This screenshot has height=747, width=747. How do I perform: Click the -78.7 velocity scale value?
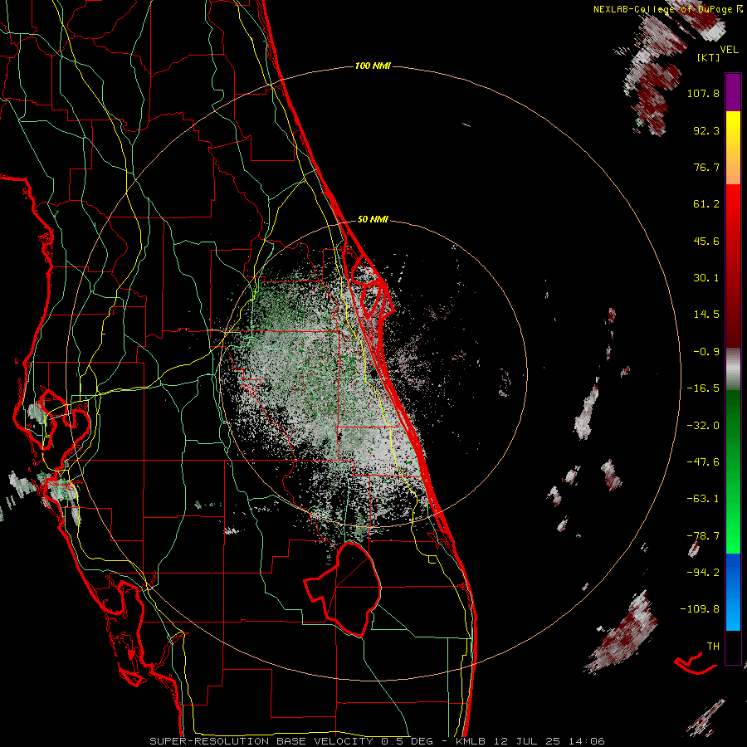[x=703, y=536]
